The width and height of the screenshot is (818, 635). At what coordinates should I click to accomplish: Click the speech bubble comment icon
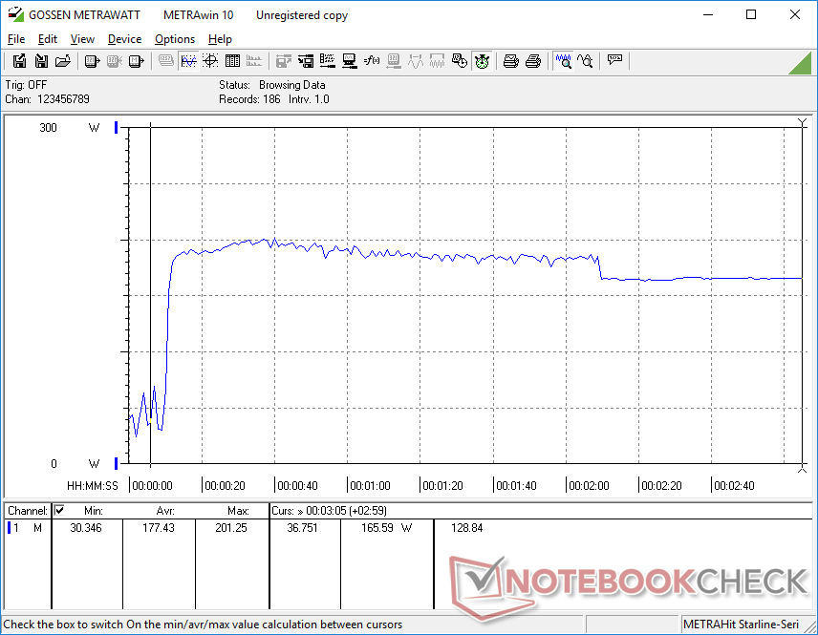[614, 61]
